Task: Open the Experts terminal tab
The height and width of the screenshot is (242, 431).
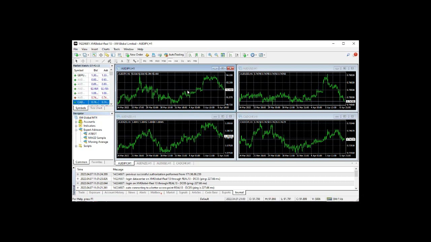Action: [226, 193]
